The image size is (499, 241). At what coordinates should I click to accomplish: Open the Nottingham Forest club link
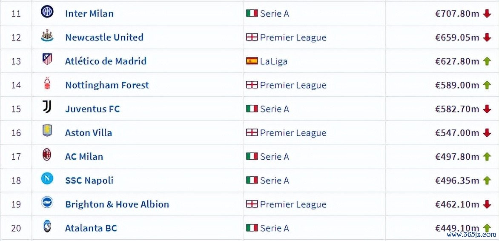coord(107,85)
